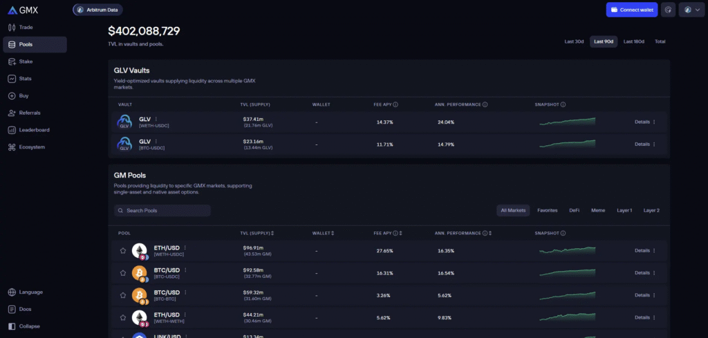Click the Connect wallet button
708x338 pixels.
(x=631, y=10)
